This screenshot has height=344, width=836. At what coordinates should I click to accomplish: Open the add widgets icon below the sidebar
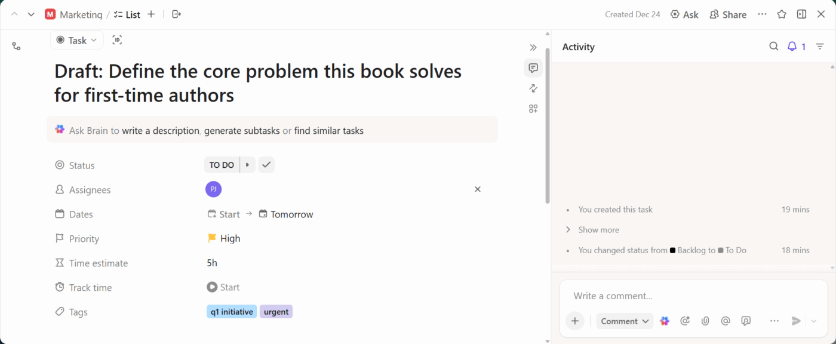pyautogui.click(x=533, y=108)
